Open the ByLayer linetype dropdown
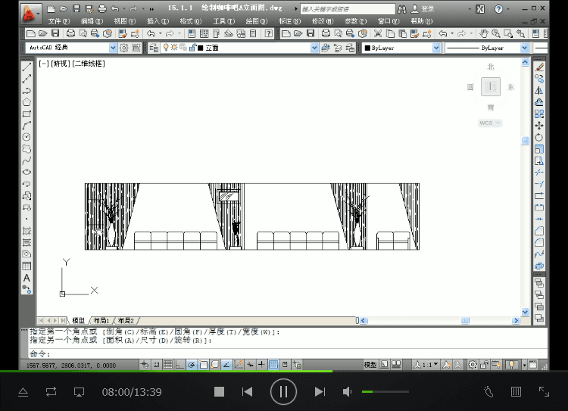Image resolution: width=568 pixels, height=411 pixels. point(524,48)
